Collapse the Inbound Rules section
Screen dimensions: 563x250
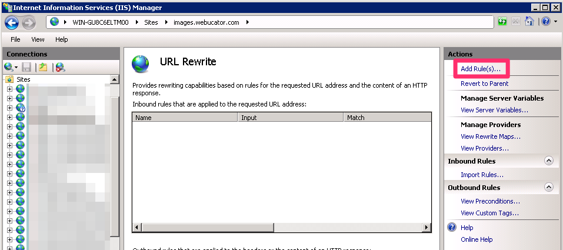[549, 161]
